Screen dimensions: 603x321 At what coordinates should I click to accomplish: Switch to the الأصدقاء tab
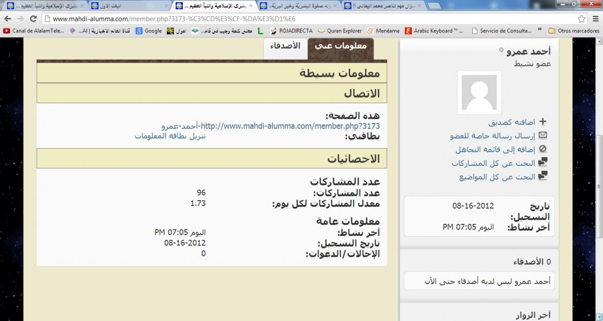pyautogui.click(x=285, y=46)
